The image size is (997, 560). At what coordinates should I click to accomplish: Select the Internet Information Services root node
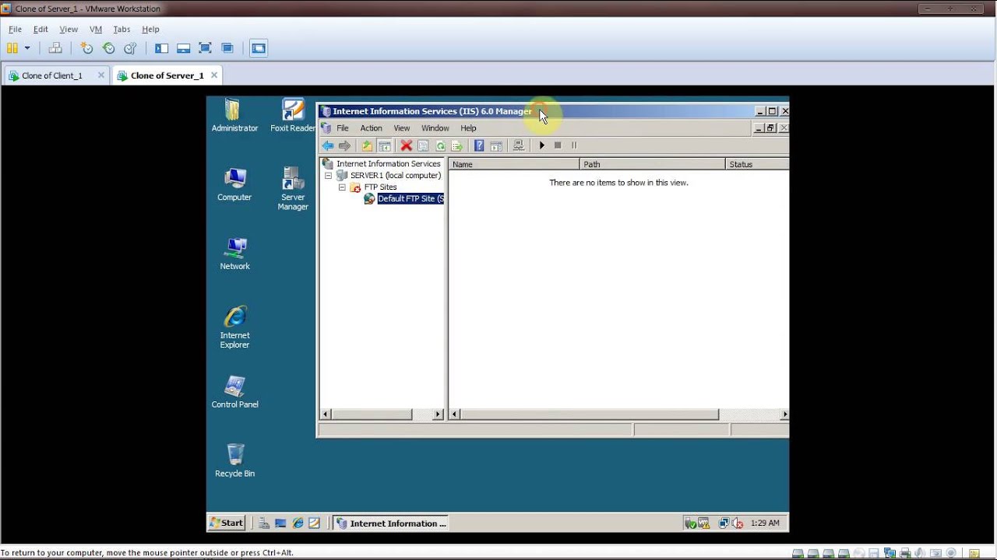(x=388, y=164)
